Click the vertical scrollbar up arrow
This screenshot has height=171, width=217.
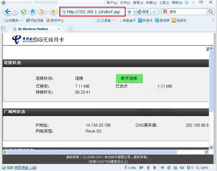tap(211, 48)
